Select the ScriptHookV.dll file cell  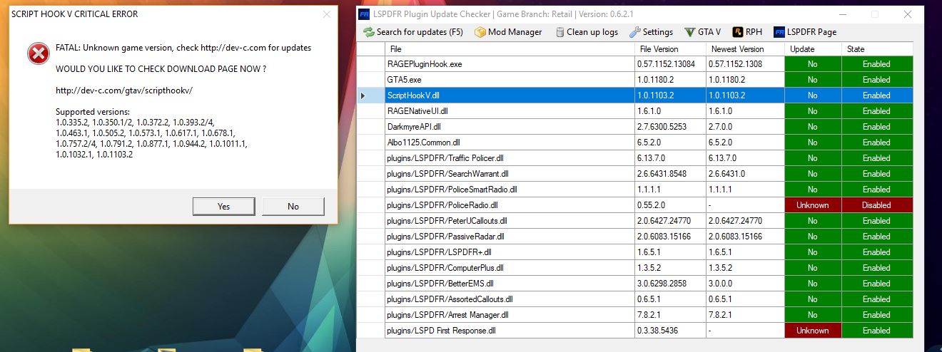pos(510,95)
